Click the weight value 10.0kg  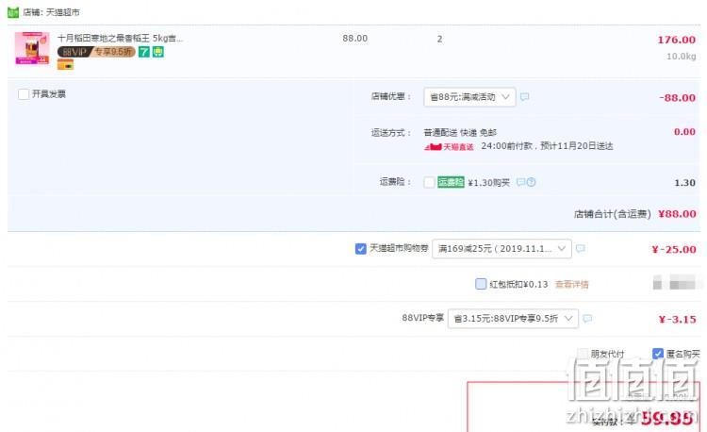click(x=682, y=57)
